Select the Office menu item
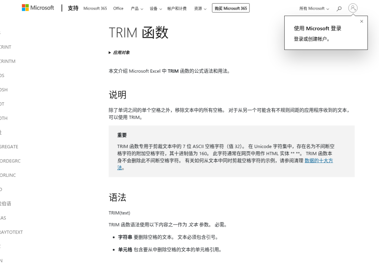The image size is (379, 267). tap(118, 9)
